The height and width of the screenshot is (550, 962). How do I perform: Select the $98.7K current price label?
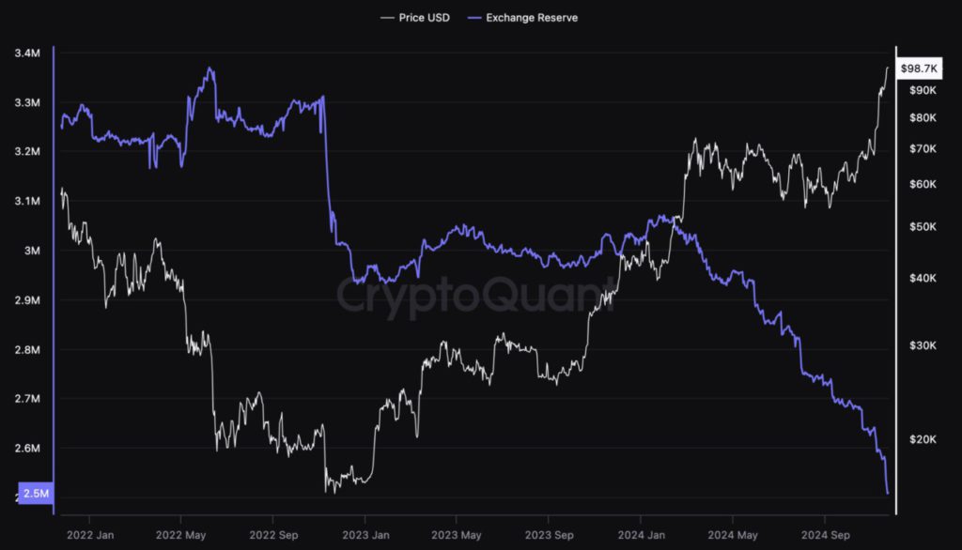[x=918, y=69]
